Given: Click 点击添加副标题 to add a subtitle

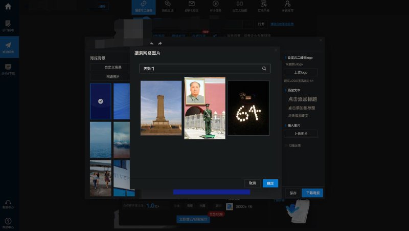Looking at the screenshot, I should pyautogui.click(x=302, y=108).
